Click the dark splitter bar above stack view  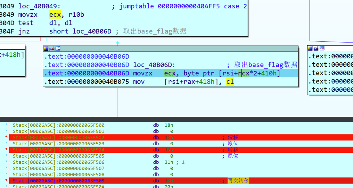click(x=176, y=119)
